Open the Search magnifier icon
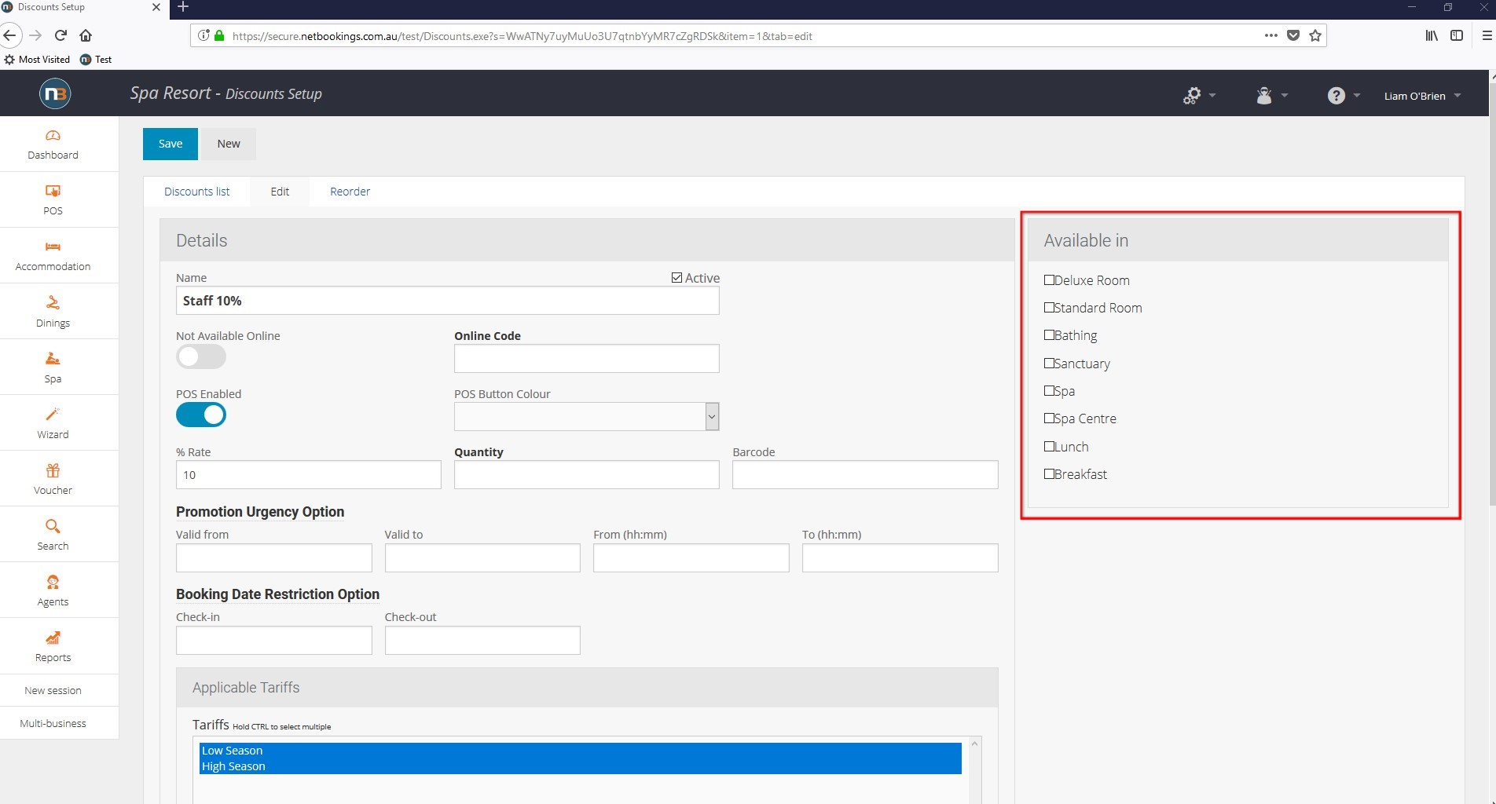The height and width of the screenshot is (804, 1496). tap(53, 526)
